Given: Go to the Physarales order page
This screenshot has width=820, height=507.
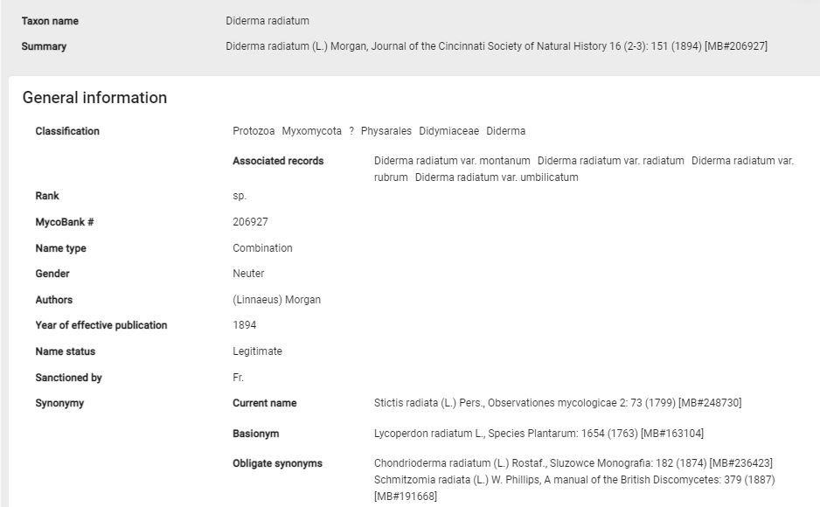Looking at the screenshot, I should click(386, 131).
